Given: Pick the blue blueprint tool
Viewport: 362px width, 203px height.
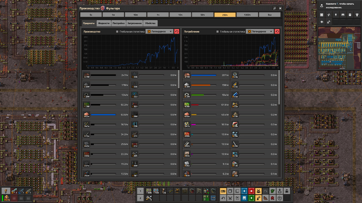Looking at the screenshot, I should pyautogui.click(x=244, y=191).
